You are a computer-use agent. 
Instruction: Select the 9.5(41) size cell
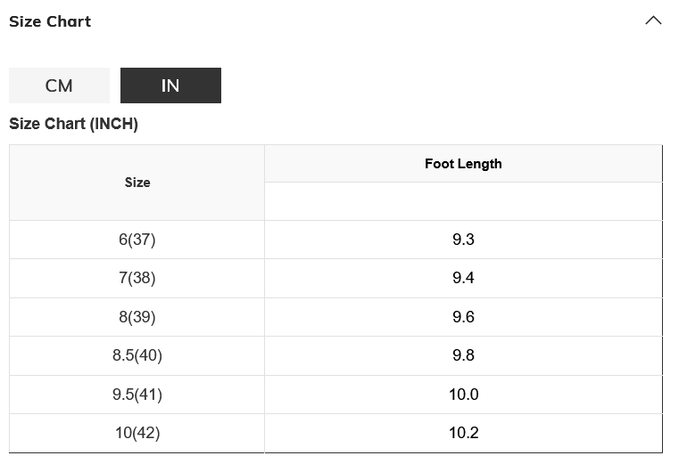click(x=137, y=395)
